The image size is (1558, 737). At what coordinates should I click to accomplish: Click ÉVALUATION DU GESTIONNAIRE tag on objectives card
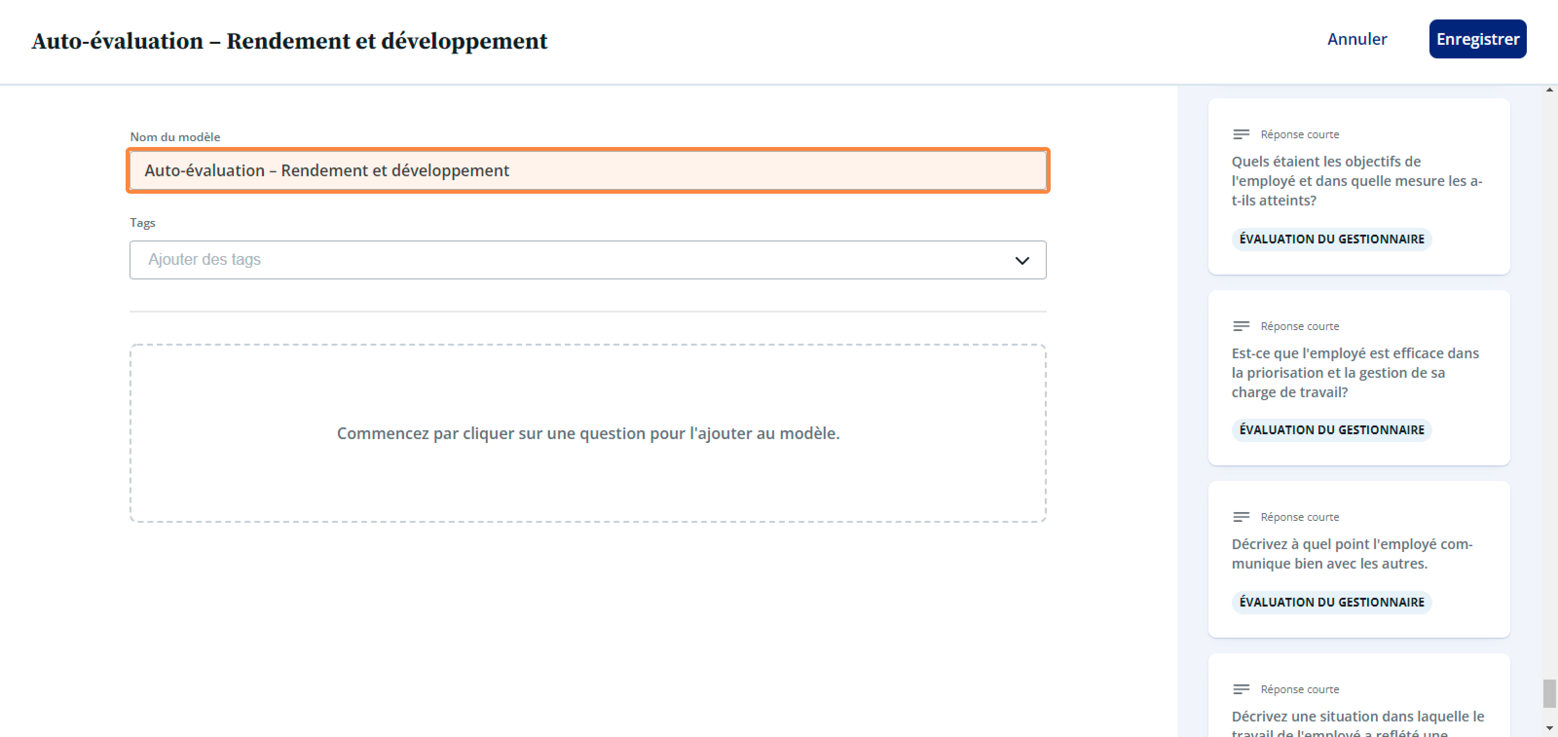(1331, 239)
